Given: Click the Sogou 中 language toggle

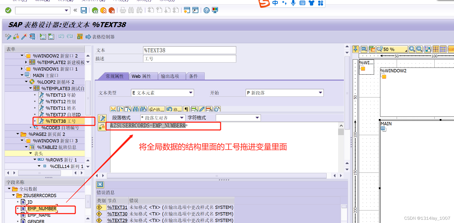Looking at the screenshot, I should 275,3.
